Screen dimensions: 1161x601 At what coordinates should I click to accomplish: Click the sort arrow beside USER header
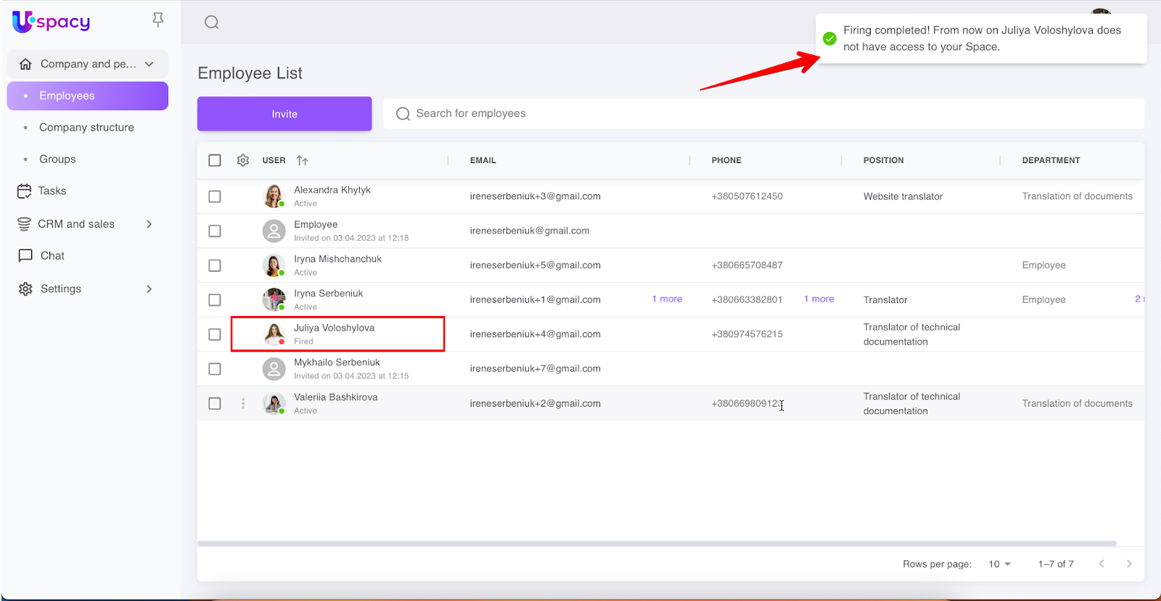click(x=303, y=160)
